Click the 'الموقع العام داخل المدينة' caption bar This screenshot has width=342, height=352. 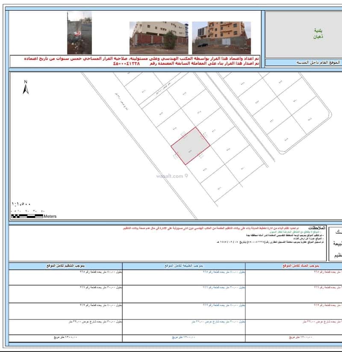point(318,63)
